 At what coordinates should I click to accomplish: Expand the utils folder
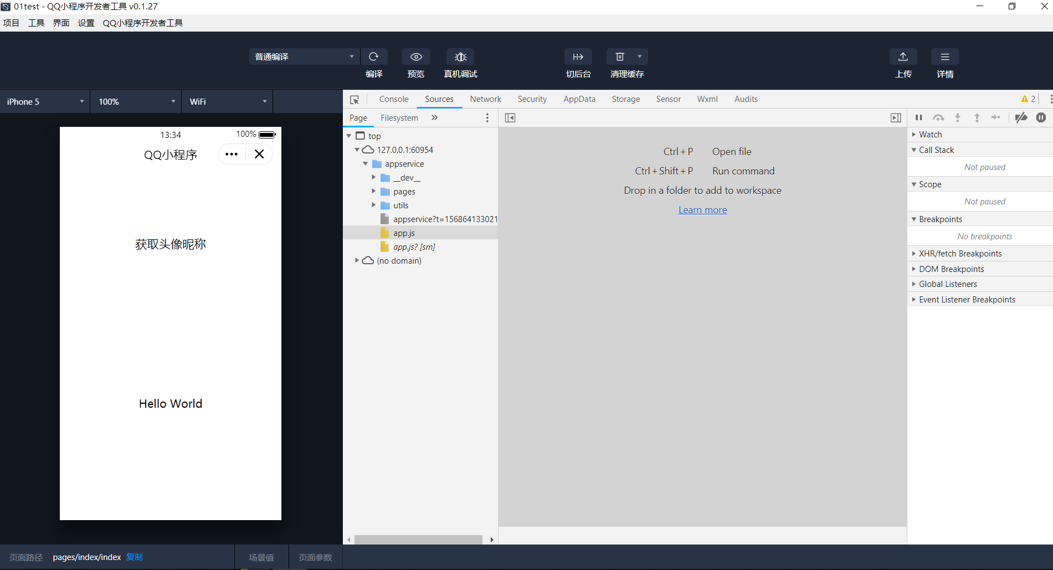(x=374, y=205)
